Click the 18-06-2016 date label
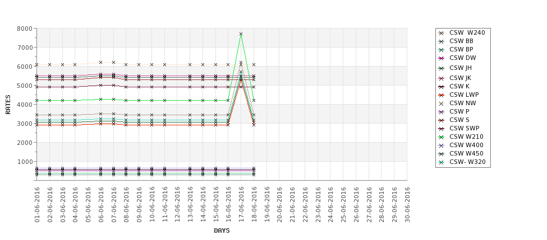Screen dimensions: 547x240 pos(254,205)
